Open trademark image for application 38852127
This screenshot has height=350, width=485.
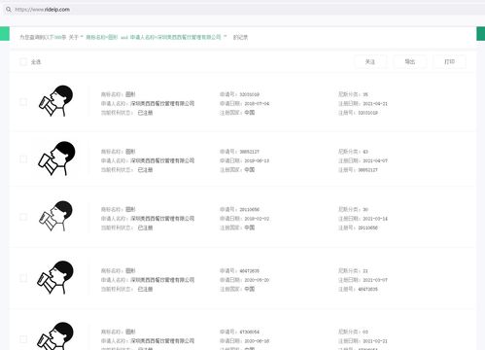click(x=56, y=158)
